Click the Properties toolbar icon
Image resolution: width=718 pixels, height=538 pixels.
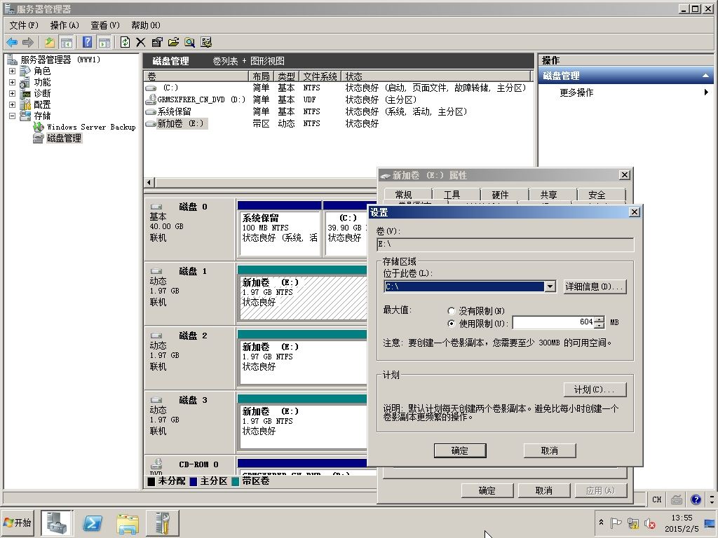coord(157,43)
